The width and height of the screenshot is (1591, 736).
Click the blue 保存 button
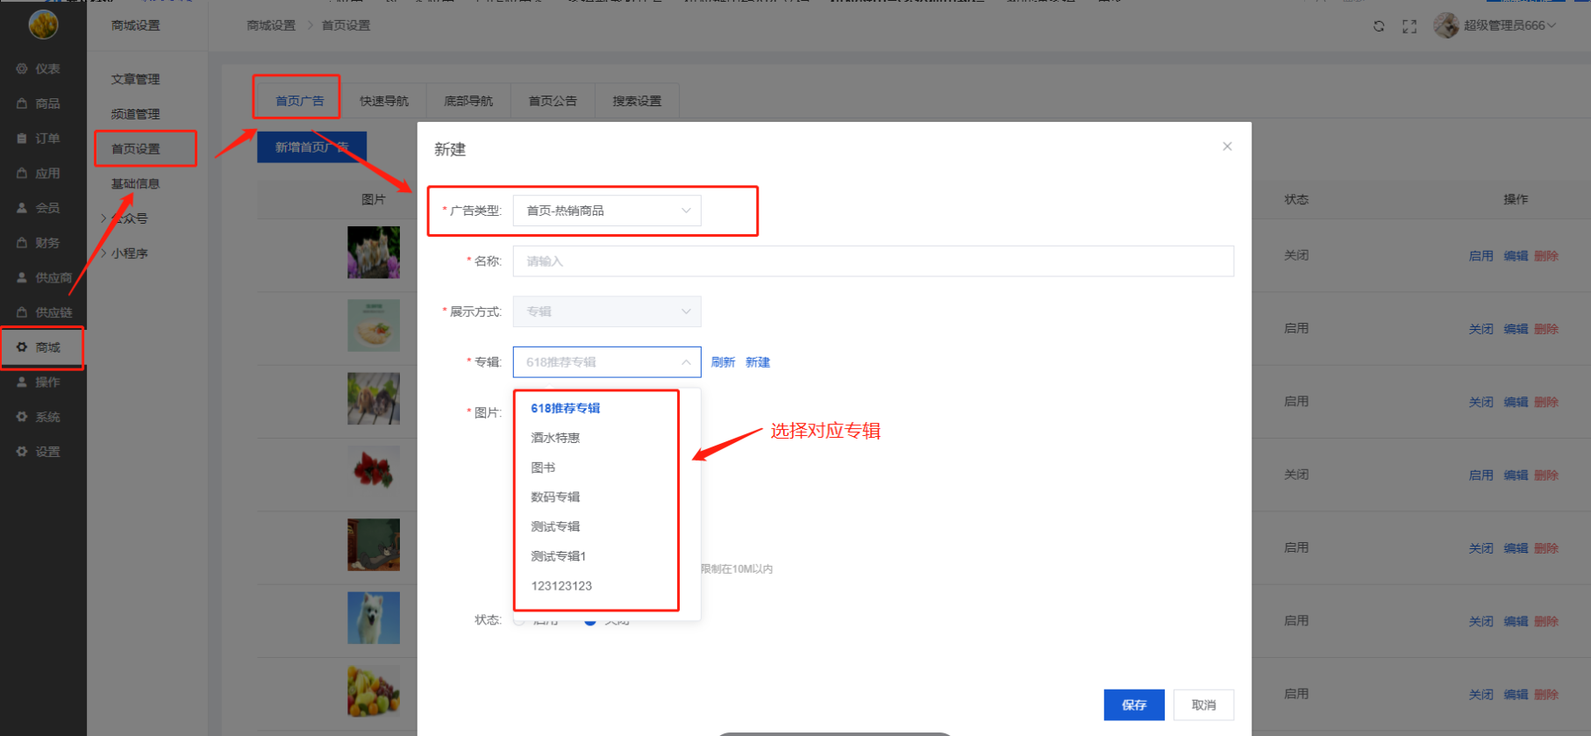[1133, 704]
